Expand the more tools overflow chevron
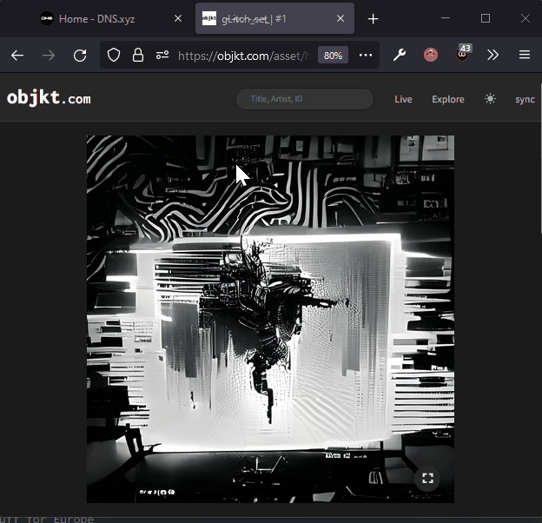The height and width of the screenshot is (523, 542). tap(492, 55)
